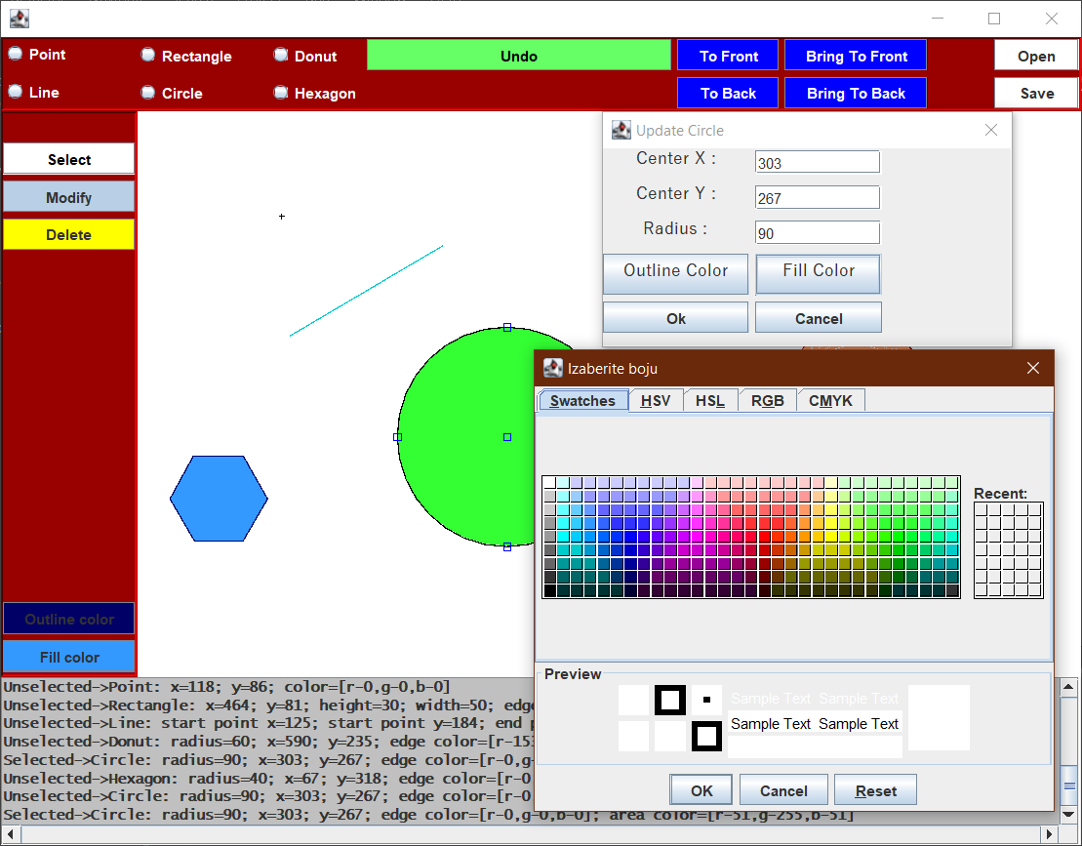Switch to the HSL tab
This screenshot has height=846, width=1082.
click(x=710, y=400)
